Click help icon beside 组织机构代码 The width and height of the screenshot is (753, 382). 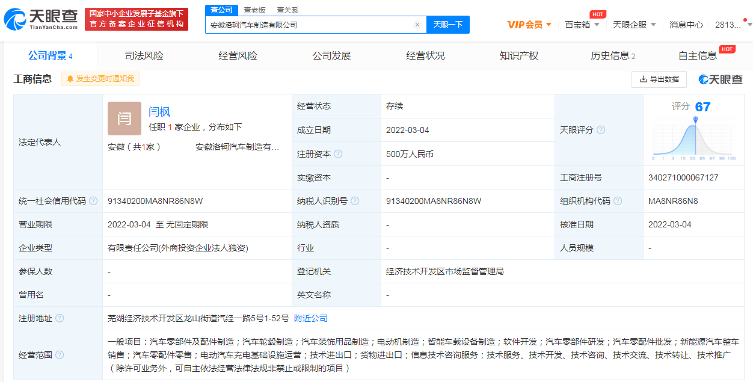pos(618,201)
